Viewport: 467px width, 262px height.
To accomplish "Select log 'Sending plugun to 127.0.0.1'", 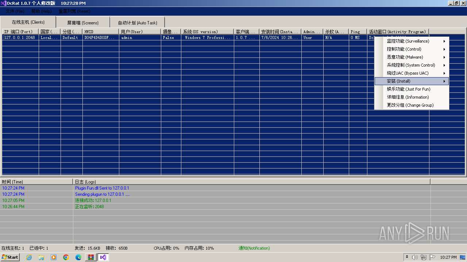I will [x=102, y=194].
